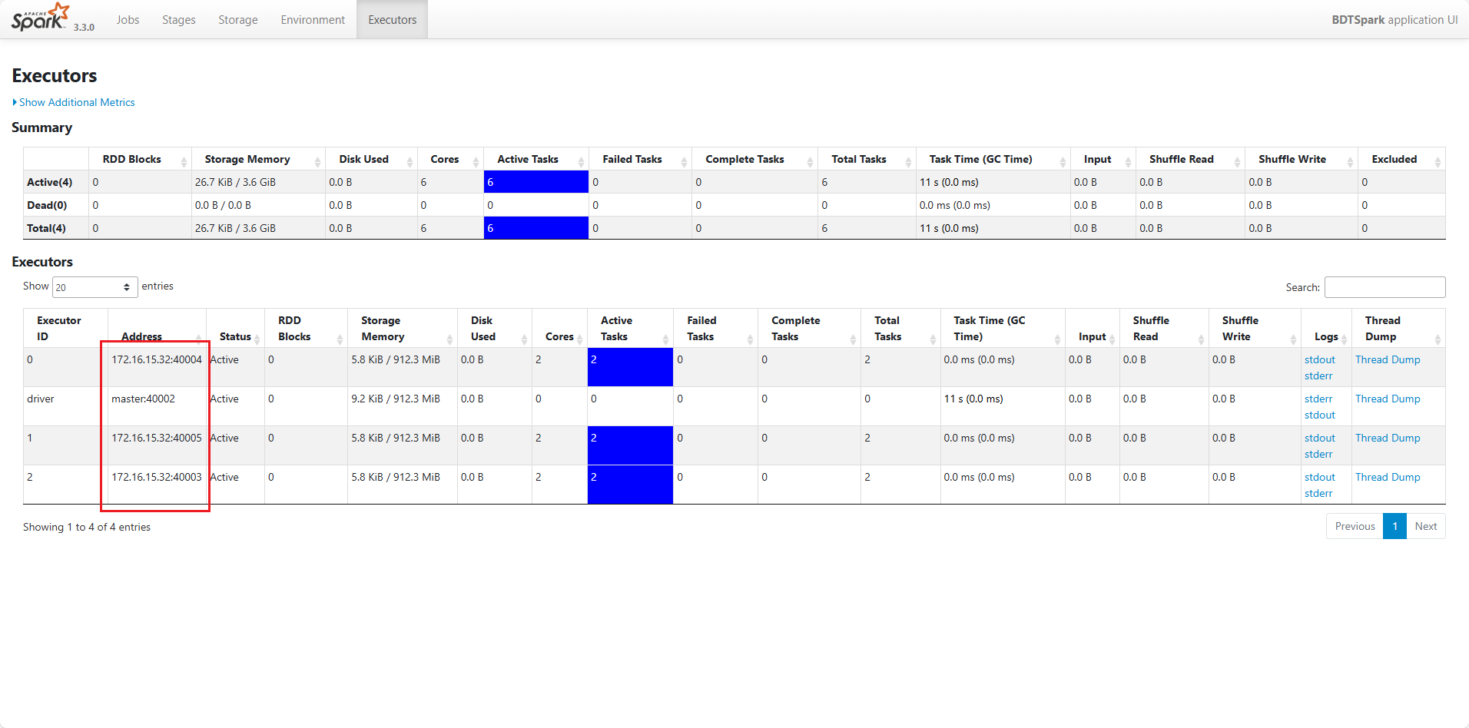This screenshot has width=1469, height=728.
Task: Focus the Search input field
Action: 1384,287
